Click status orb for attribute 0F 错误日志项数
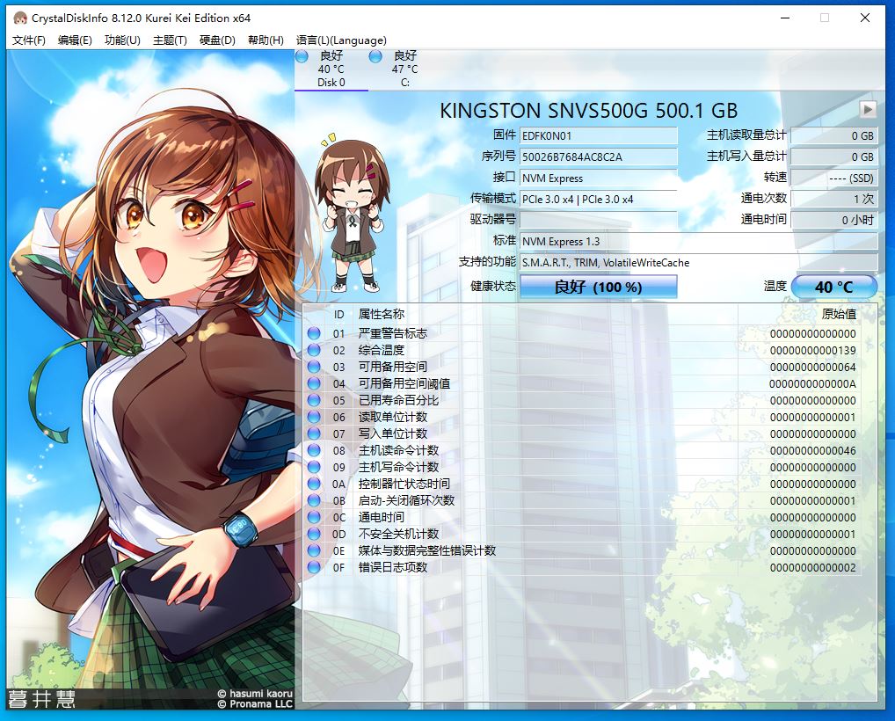 [x=314, y=567]
